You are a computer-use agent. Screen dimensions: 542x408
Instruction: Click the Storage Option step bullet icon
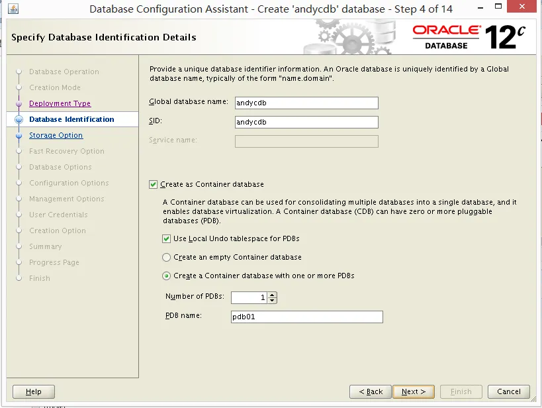(x=19, y=136)
